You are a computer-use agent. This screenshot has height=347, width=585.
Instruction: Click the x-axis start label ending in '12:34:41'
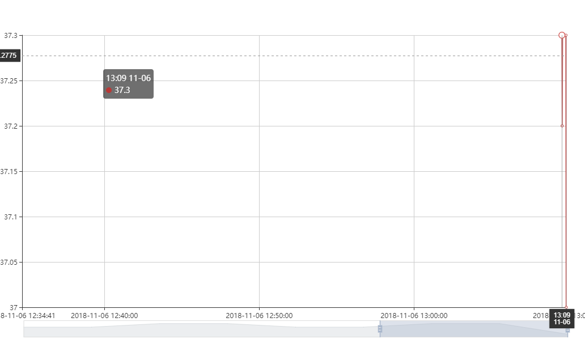pyautogui.click(x=28, y=316)
